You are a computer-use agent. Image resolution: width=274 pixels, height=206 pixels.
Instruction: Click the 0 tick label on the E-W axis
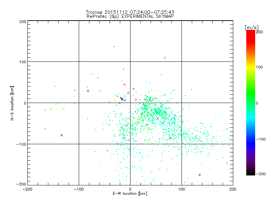tap(130, 189)
